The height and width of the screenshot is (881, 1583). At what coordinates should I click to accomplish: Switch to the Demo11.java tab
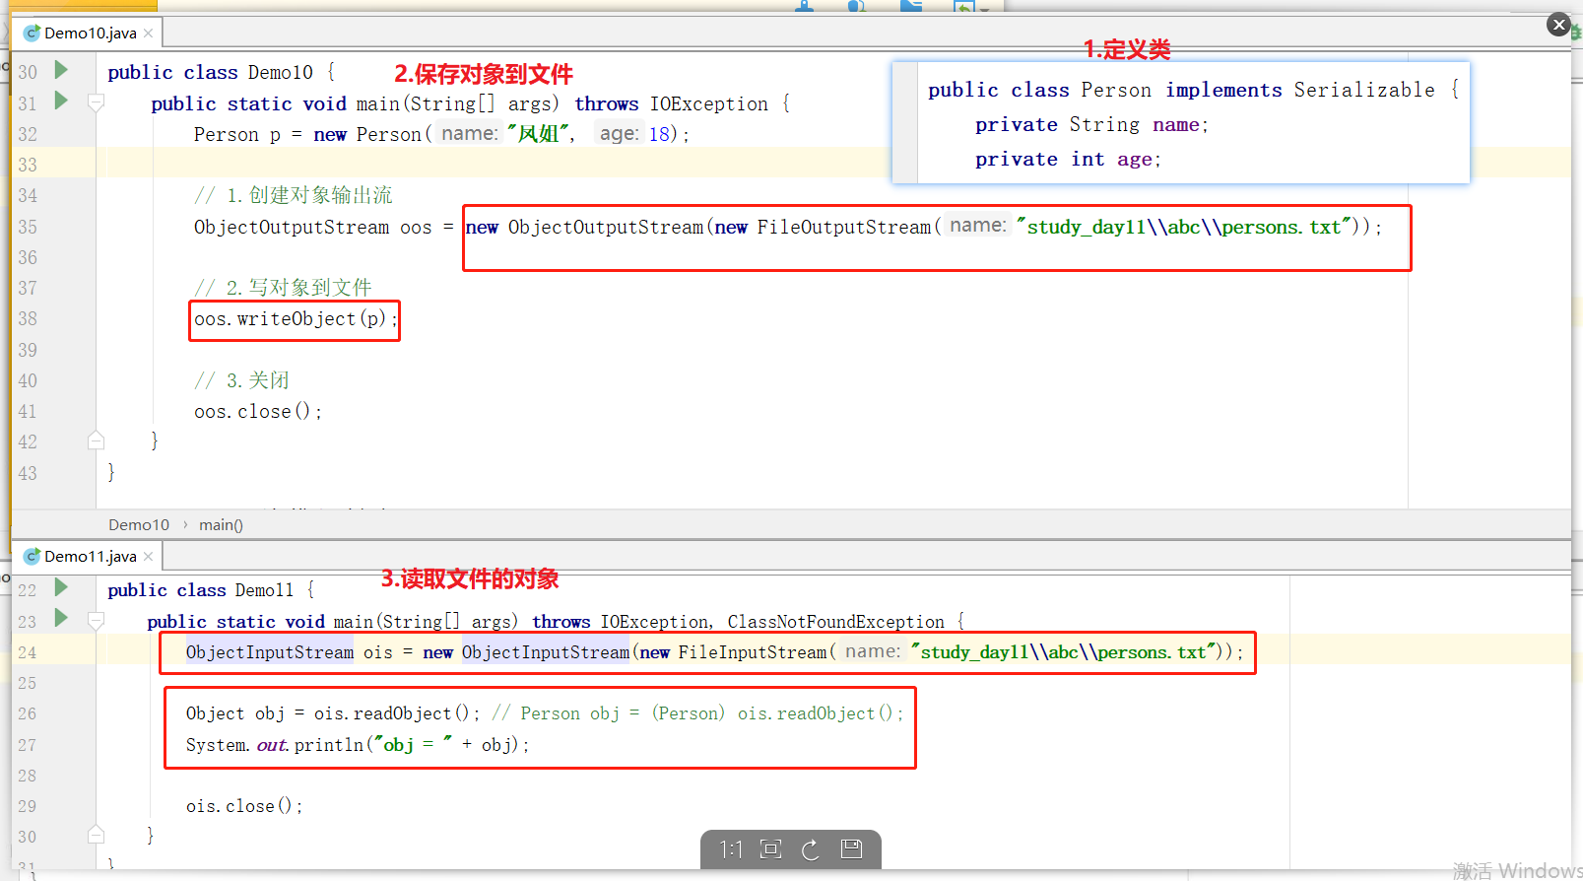pyautogui.click(x=87, y=557)
